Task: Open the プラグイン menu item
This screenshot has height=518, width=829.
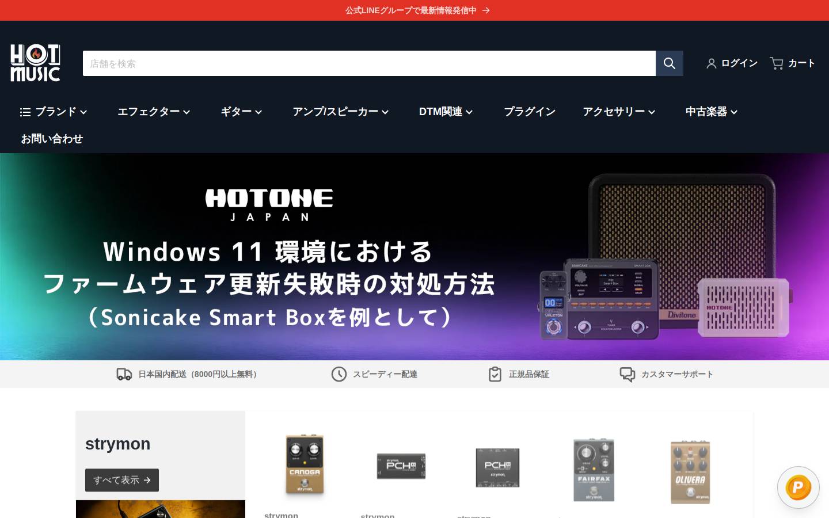Action: click(x=530, y=112)
